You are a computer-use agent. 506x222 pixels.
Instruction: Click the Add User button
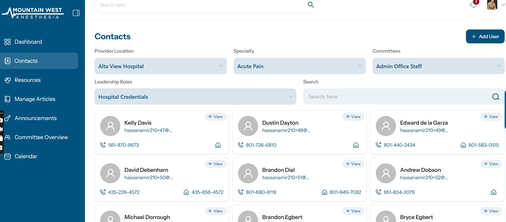[x=485, y=37]
